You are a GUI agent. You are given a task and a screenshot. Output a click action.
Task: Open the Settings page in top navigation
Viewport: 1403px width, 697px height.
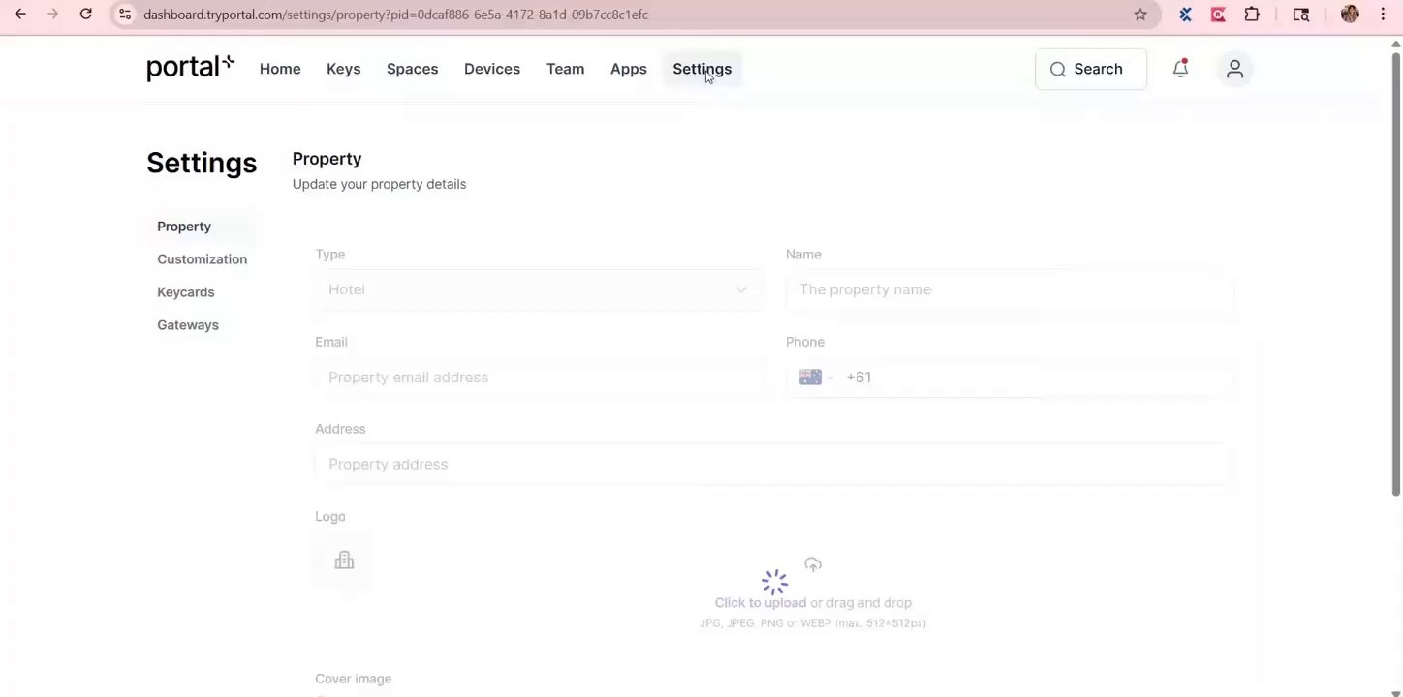click(702, 69)
